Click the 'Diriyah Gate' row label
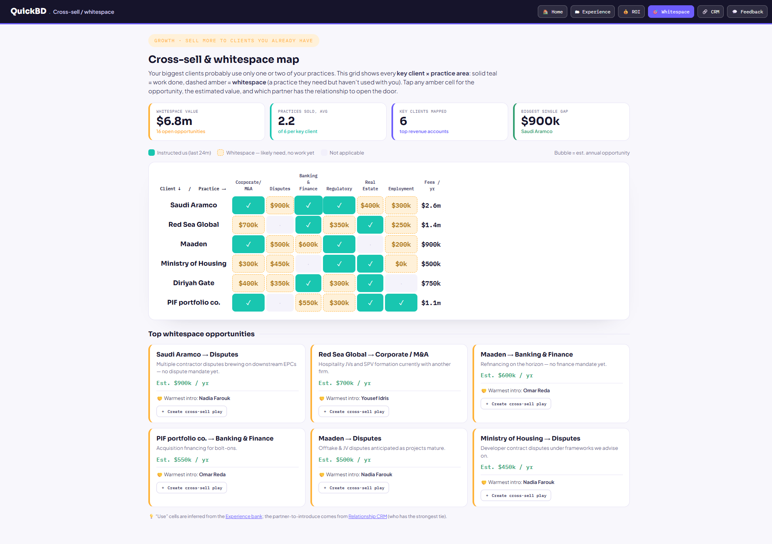 194,283
